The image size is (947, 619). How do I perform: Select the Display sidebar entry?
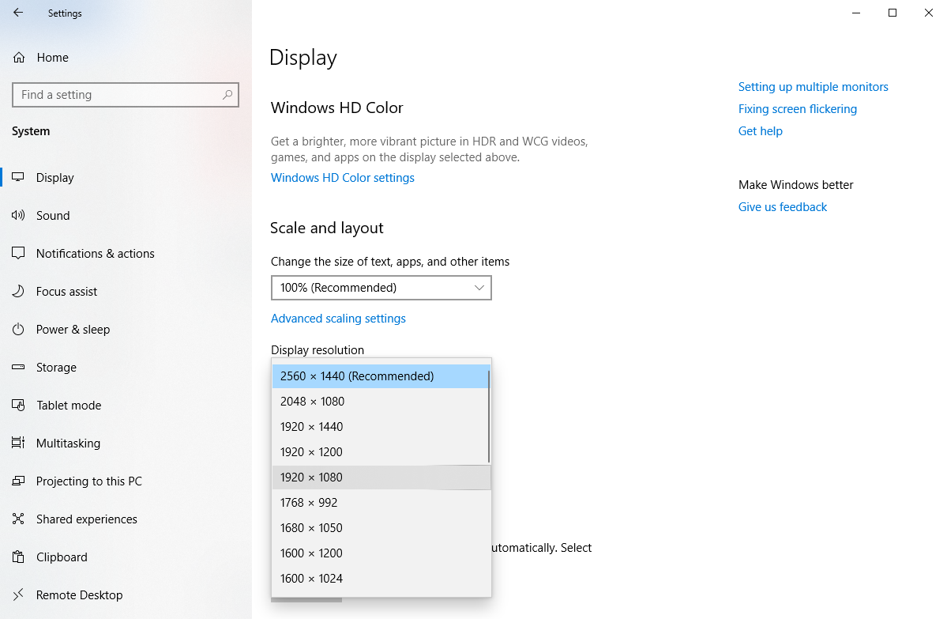(126, 178)
